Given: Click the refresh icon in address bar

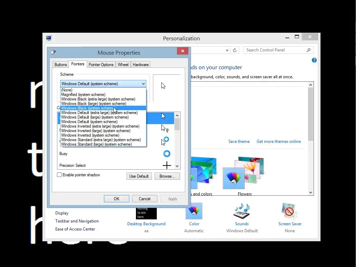Looking at the screenshot, I should tap(235, 50).
